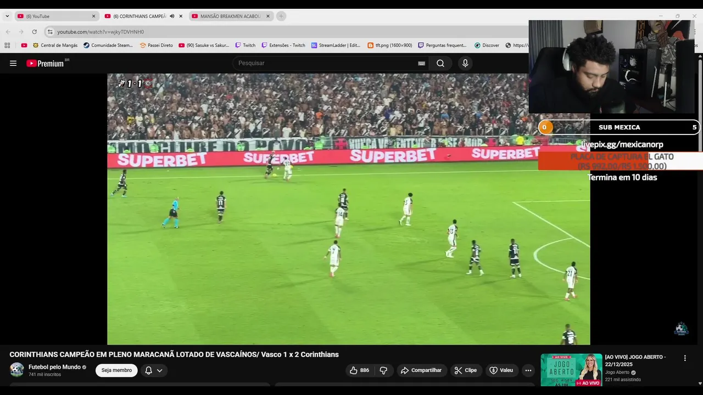Open the on-screen keyboard icon in search box
Viewport: 703px width, 395px height.
point(421,63)
